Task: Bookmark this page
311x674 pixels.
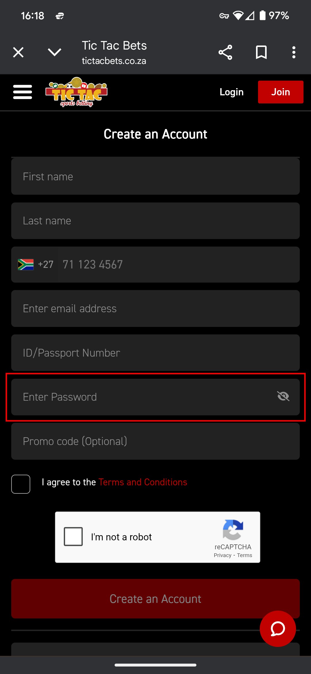Action: (x=261, y=52)
